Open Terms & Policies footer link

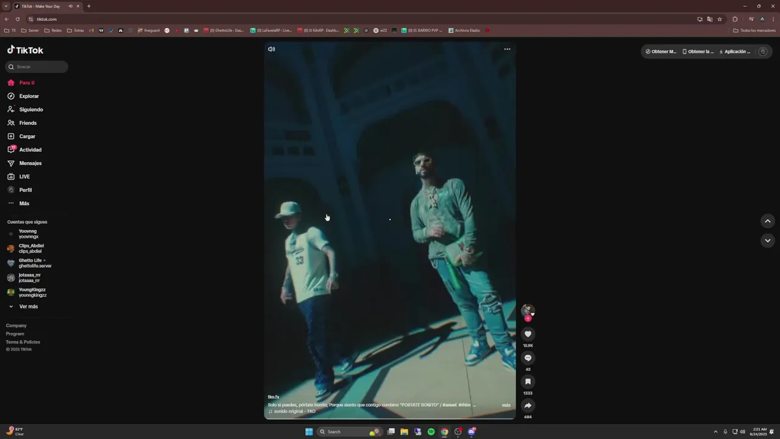23,342
